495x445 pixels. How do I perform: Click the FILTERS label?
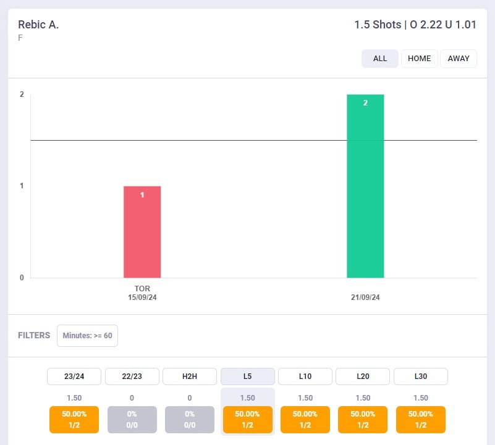click(34, 335)
